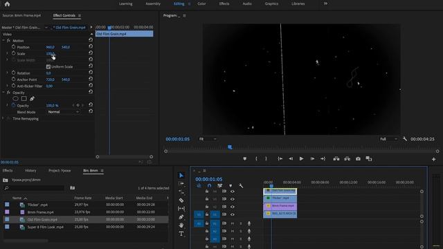The width and height of the screenshot is (443, 249).
Task: Switch to the Effects workspace
Action: point(224,3)
